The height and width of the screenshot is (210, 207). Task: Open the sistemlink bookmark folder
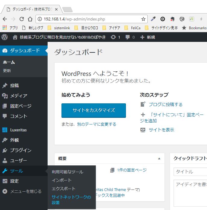[59, 28]
